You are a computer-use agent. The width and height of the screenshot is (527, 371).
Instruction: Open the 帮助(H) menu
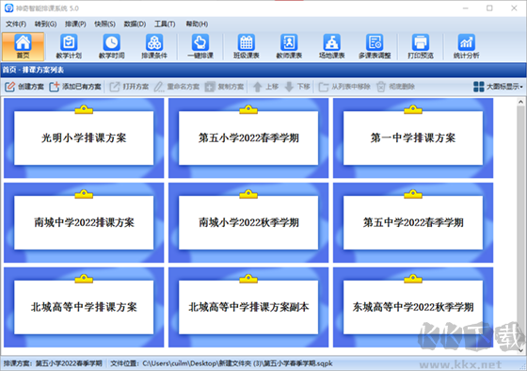(197, 24)
